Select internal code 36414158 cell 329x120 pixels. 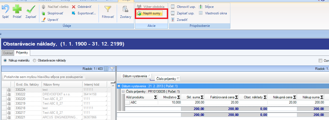(95, 94)
